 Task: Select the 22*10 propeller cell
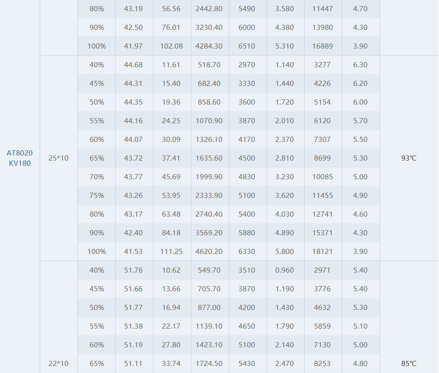pos(58,364)
